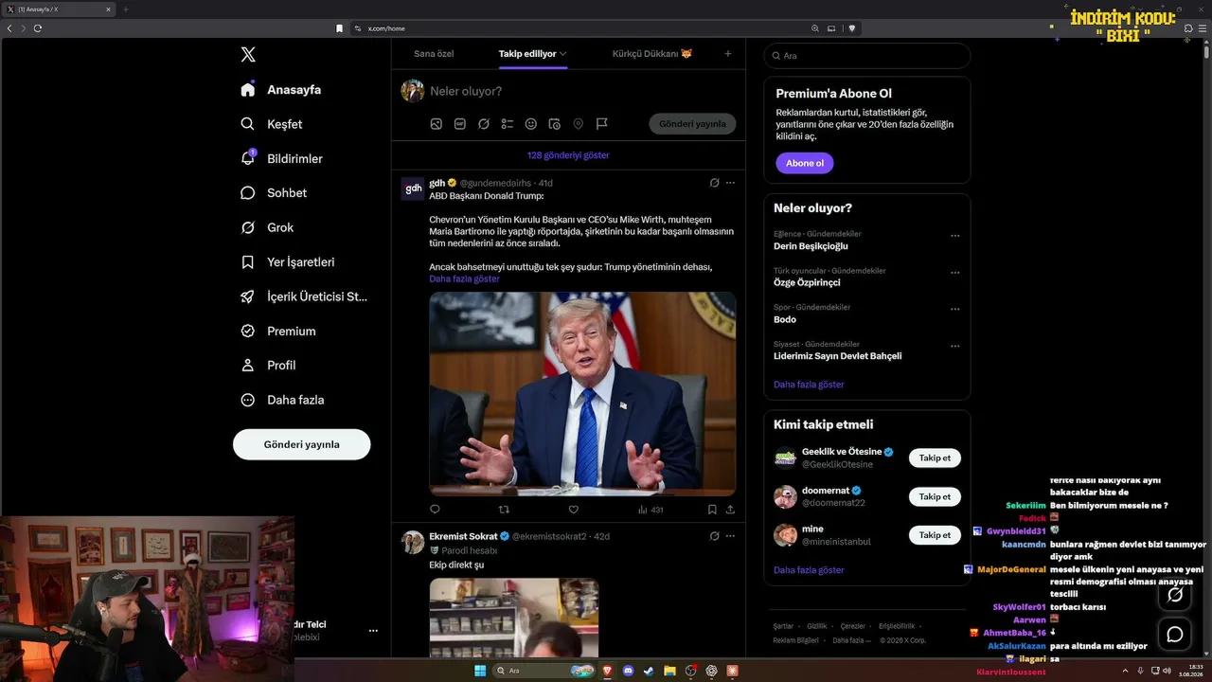Viewport: 1212px width, 682px height.
Task: Click Grok enhance icon in composer
Action: (x=484, y=124)
